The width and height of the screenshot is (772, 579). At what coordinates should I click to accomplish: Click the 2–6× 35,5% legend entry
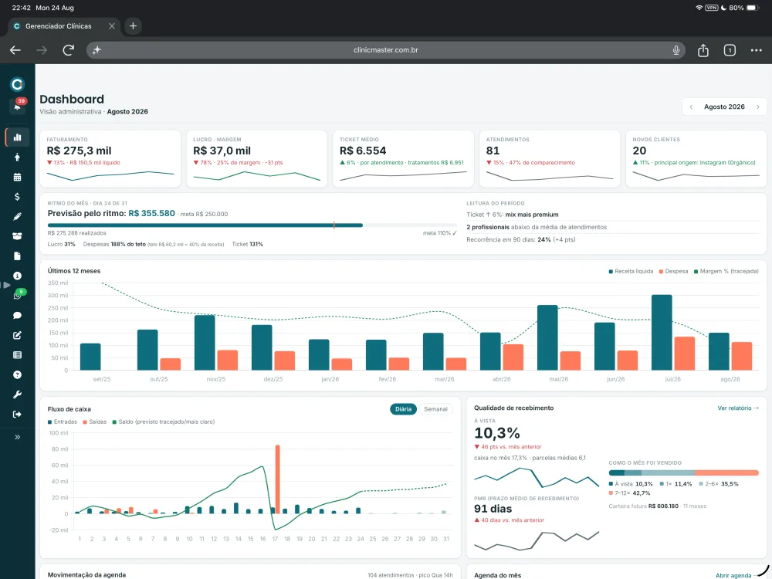click(719, 484)
